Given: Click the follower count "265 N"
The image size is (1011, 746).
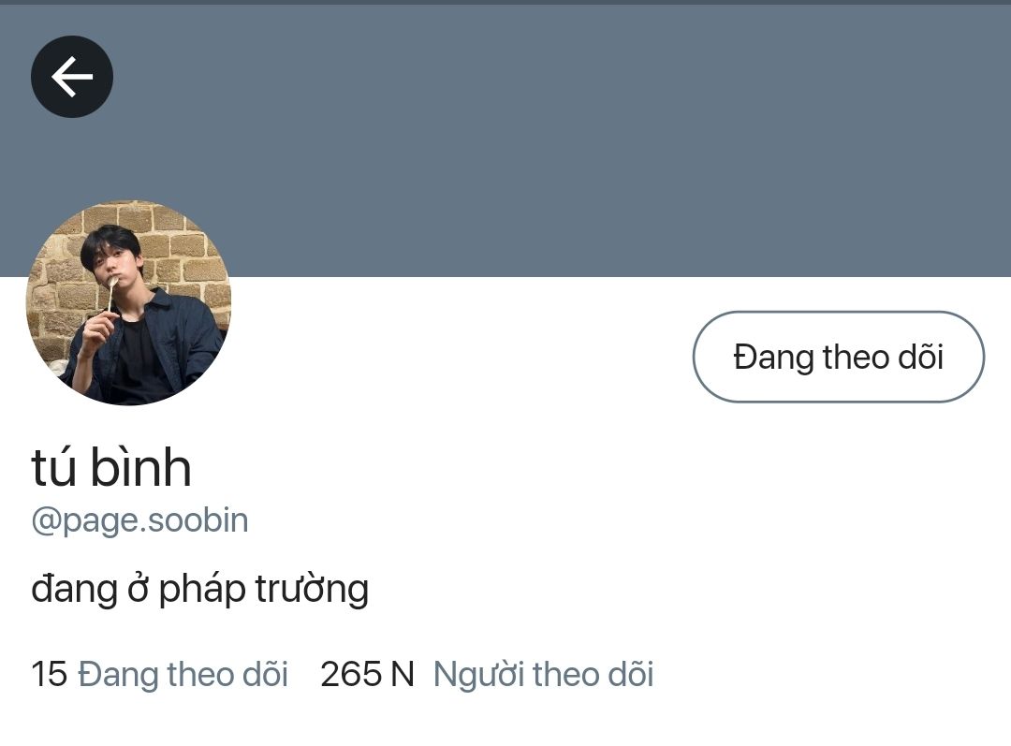Looking at the screenshot, I should coord(367,675).
